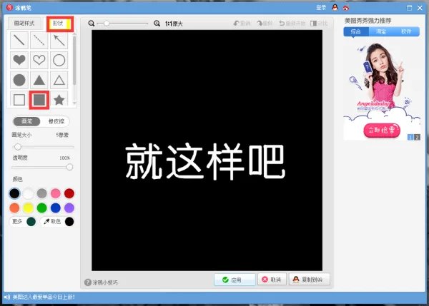
Task: Select the filled star shape
Action: [59, 100]
